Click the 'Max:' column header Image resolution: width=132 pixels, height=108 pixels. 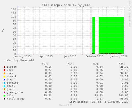122,64
